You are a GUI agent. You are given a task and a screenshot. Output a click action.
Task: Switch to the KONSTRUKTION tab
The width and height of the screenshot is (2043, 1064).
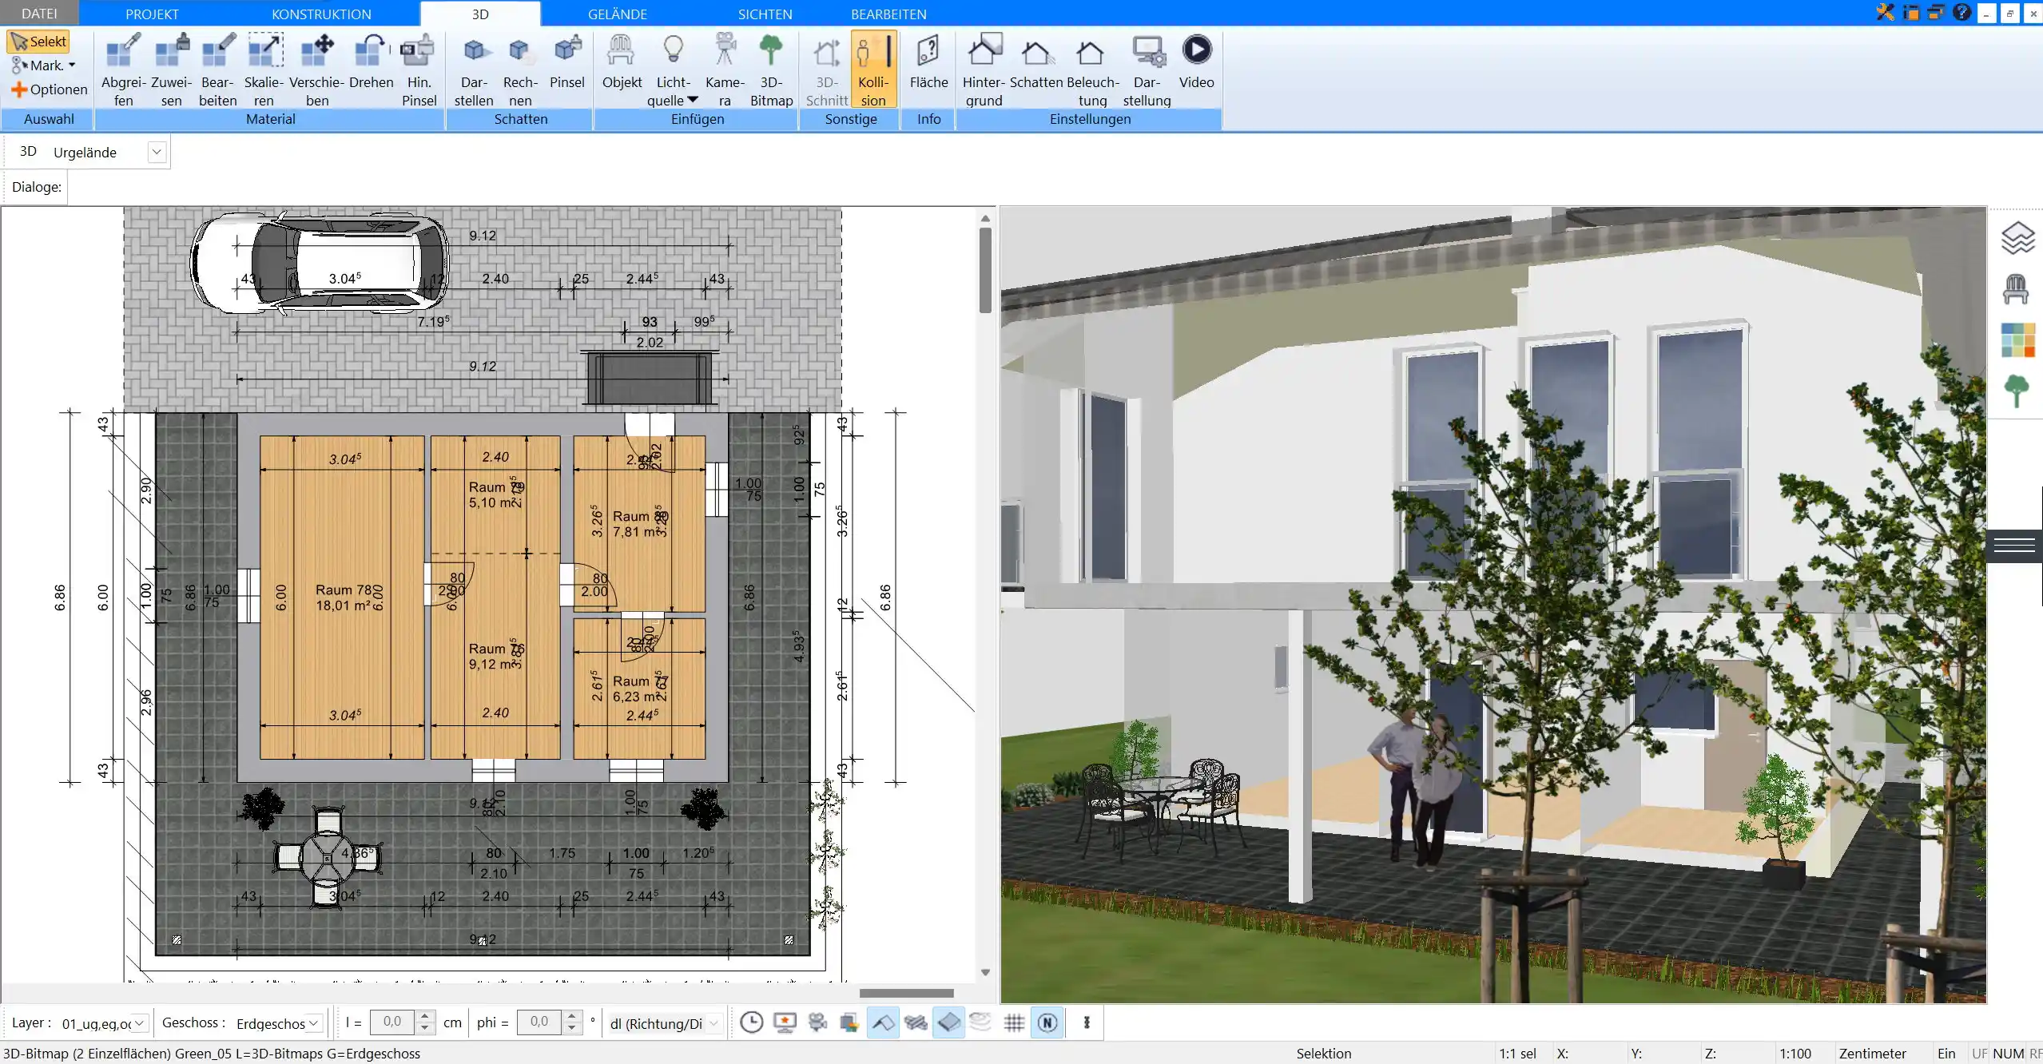point(321,14)
